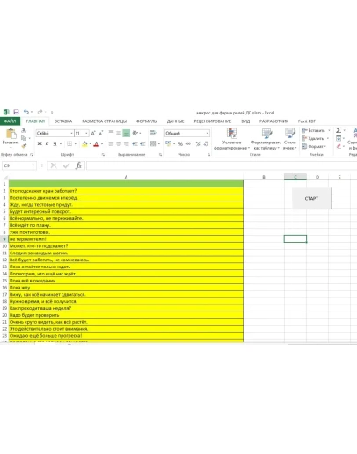Click the Insert Function fx icon

[78, 165]
